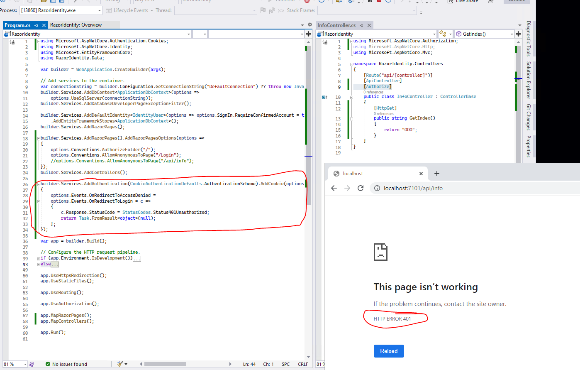Close the localhost browser tab

421,174
